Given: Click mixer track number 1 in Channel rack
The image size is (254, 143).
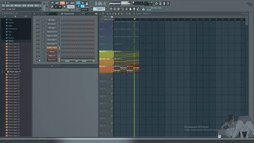Looking at the screenshot, I should click(x=43, y=20).
